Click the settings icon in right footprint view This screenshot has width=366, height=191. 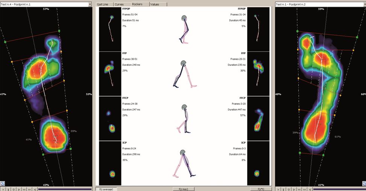[x=364, y=183]
